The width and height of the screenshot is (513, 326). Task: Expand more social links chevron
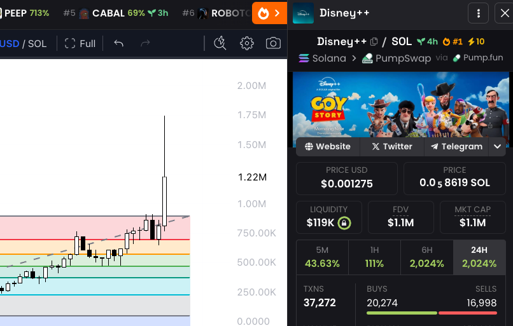[x=497, y=146]
